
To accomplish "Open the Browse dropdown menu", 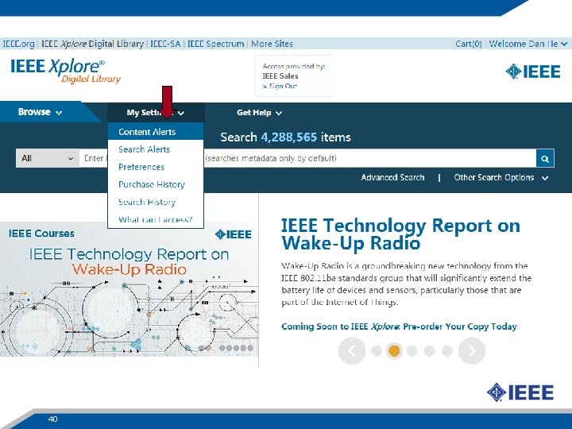I will point(41,112).
